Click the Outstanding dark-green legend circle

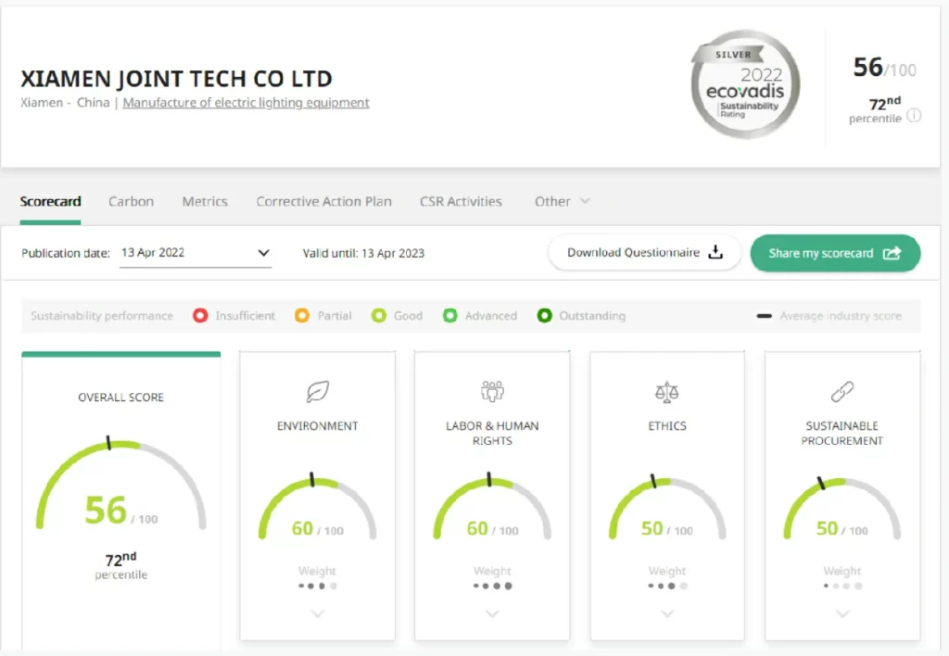point(544,315)
